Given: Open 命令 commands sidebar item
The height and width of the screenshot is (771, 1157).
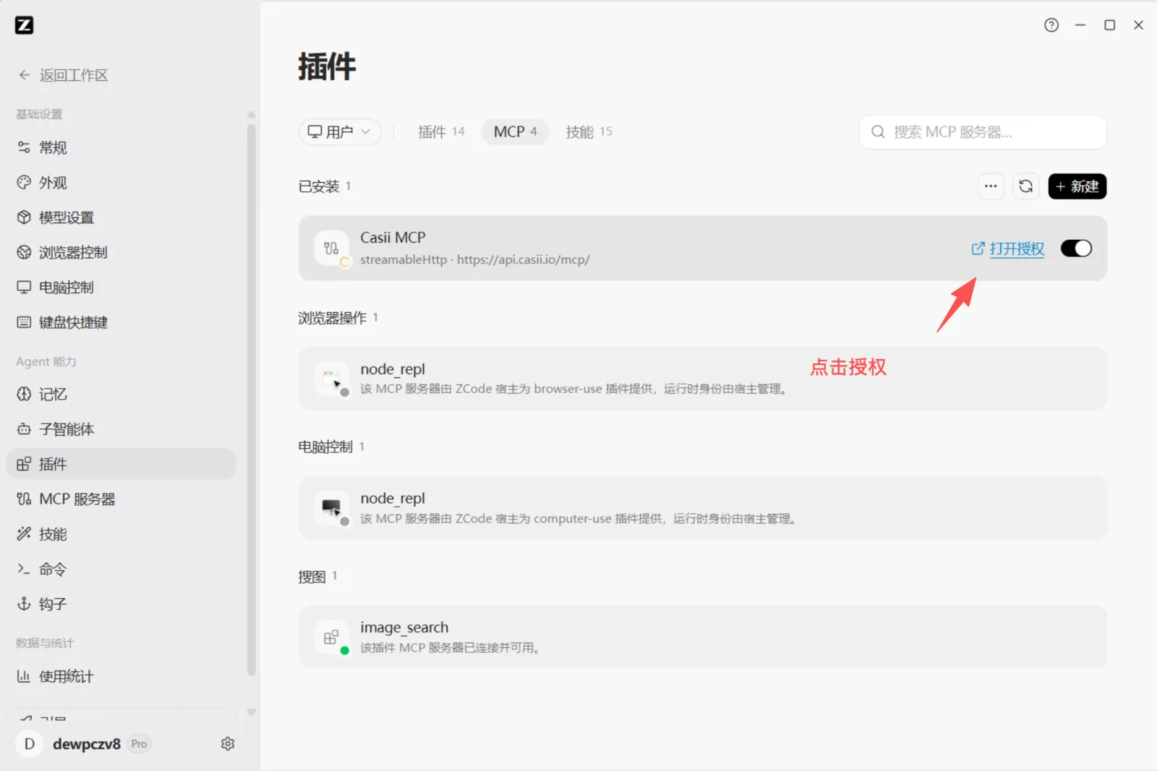Looking at the screenshot, I should click(121, 569).
